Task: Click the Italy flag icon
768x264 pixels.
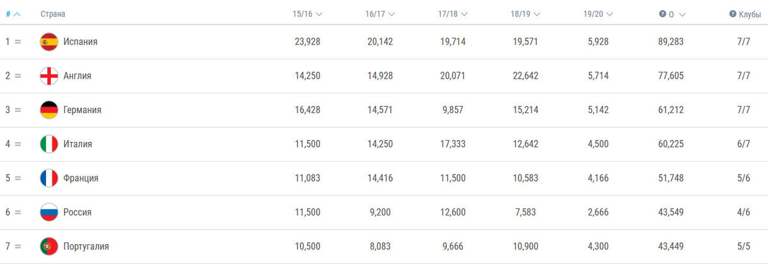Action: (x=49, y=144)
